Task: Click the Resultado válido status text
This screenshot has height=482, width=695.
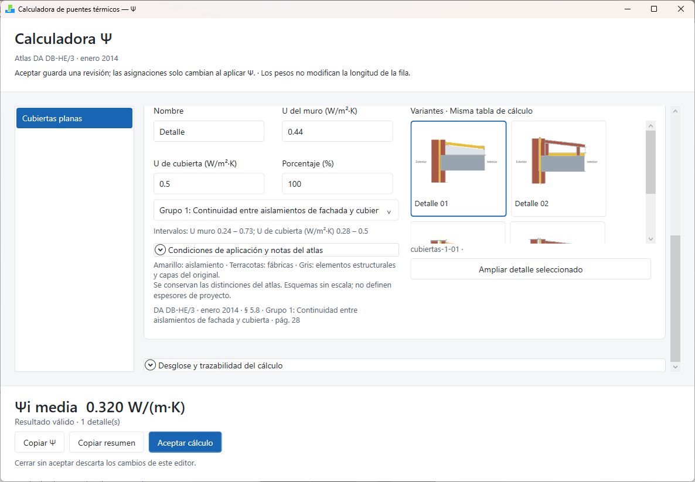Action: 67,422
